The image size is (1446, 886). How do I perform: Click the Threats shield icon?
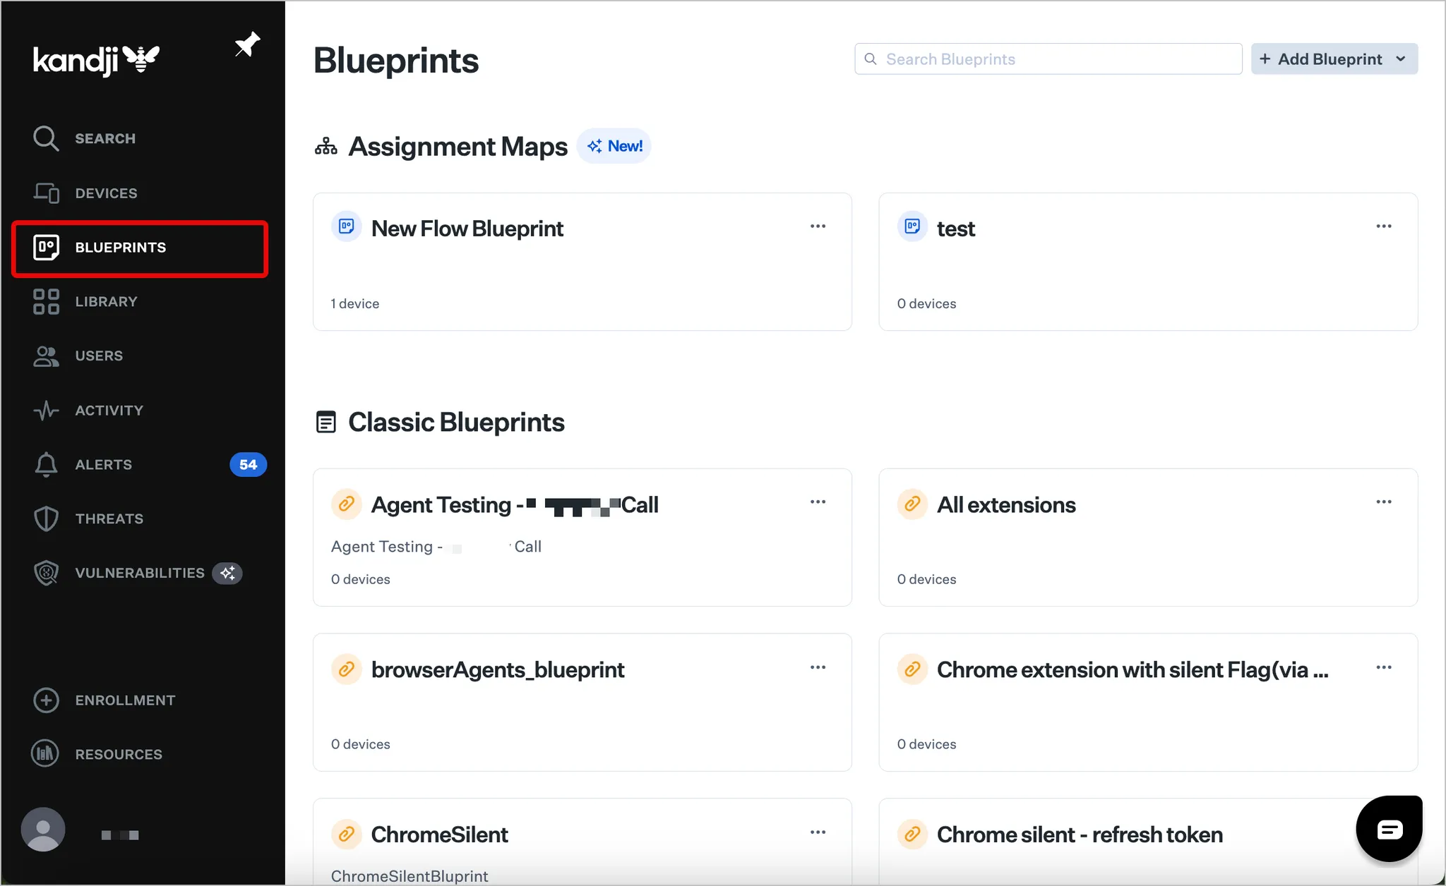coord(46,518)
